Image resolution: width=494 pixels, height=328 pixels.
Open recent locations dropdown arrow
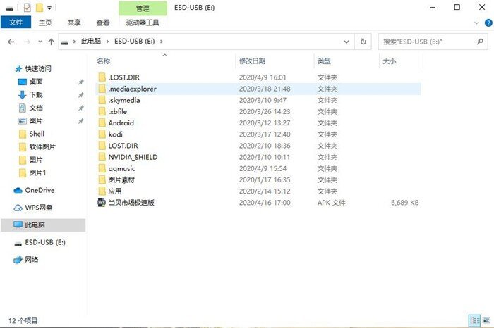[x=40, y=42]
